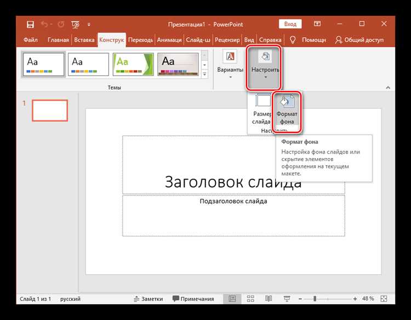Click the Размер слайда button
The image size is (411, 320).
[x=261, y=110]
